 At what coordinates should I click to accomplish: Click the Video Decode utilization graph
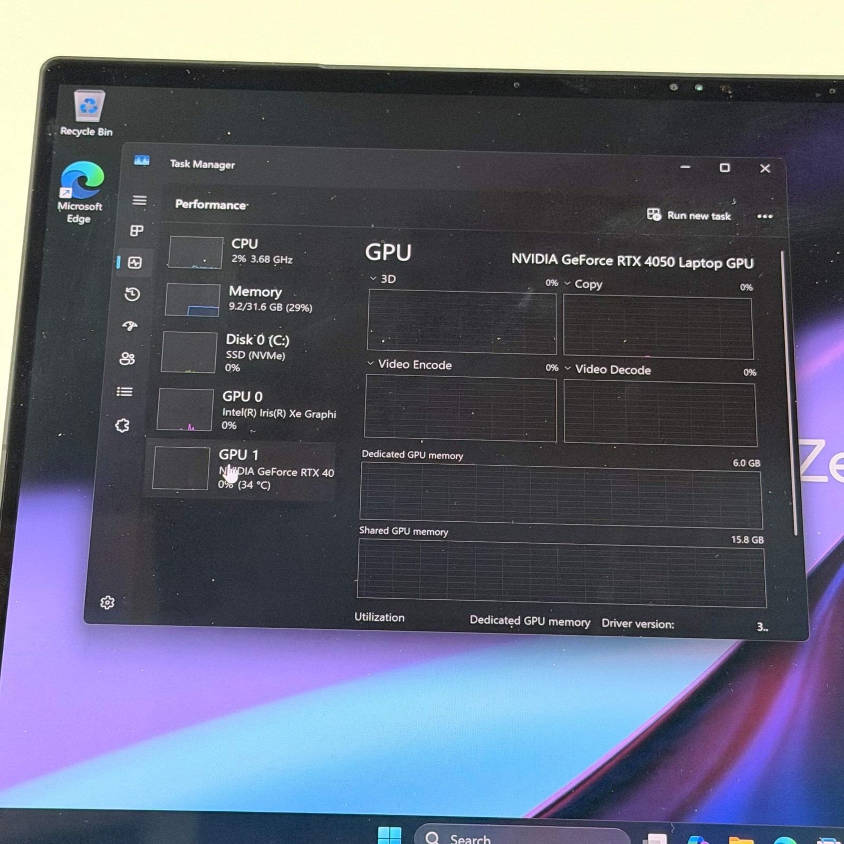(660, 413)
